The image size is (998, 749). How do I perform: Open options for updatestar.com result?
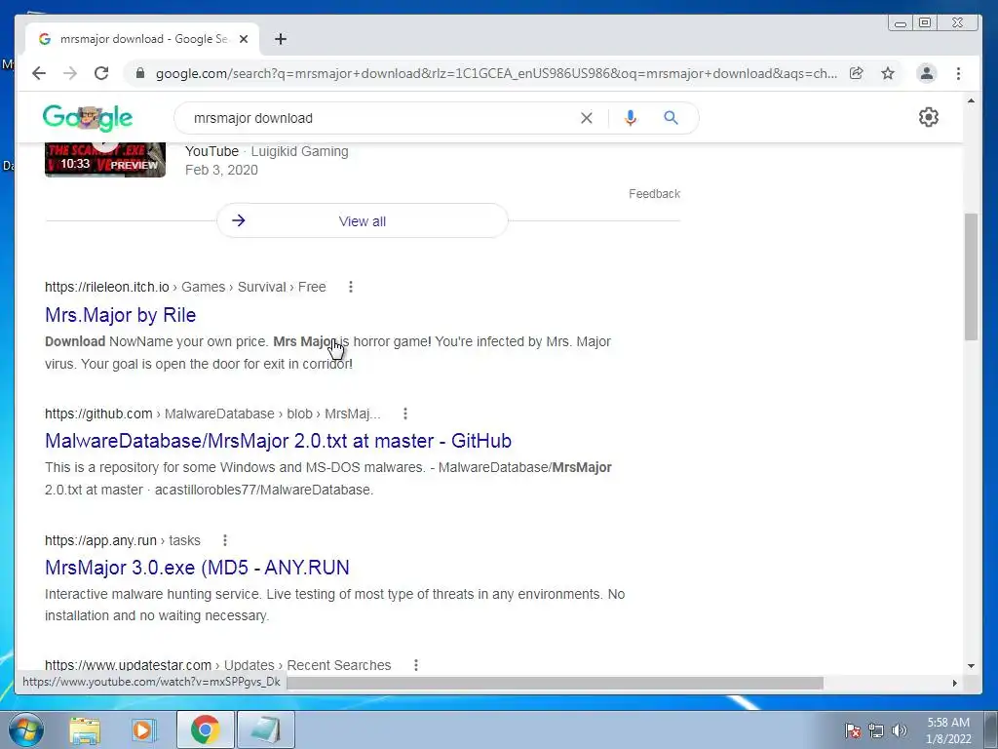(415, 665)
